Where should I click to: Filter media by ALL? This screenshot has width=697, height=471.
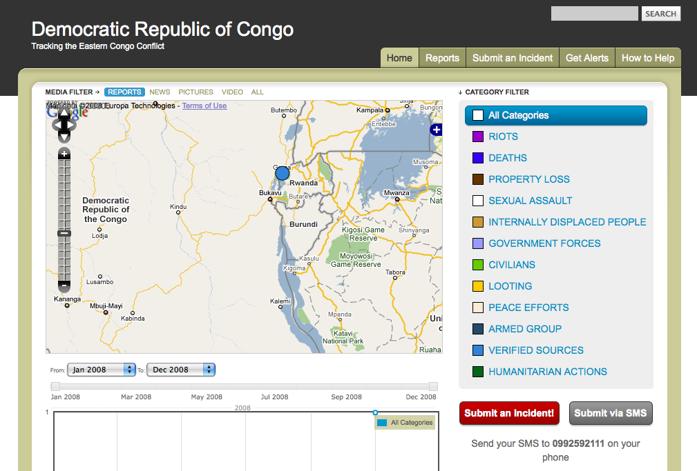258,92
